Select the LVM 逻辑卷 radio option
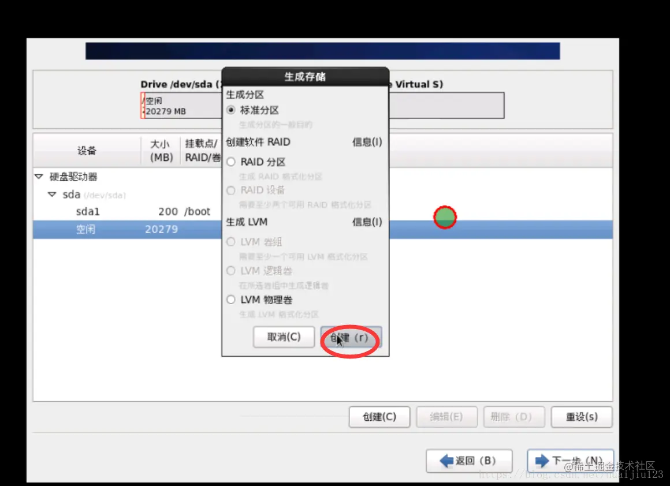 (x=231, y=271)
